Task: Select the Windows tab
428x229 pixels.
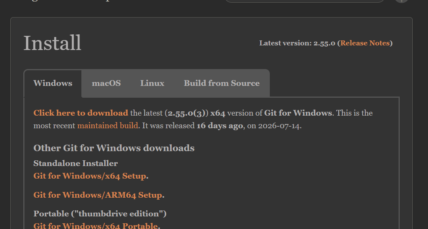Action: click(53, 83)
